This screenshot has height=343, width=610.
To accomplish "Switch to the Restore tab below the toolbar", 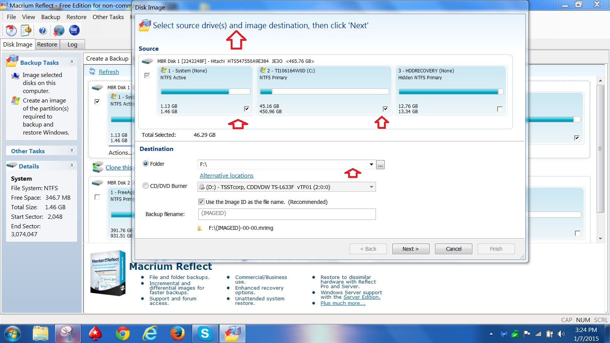I will [x=47, y=44].
